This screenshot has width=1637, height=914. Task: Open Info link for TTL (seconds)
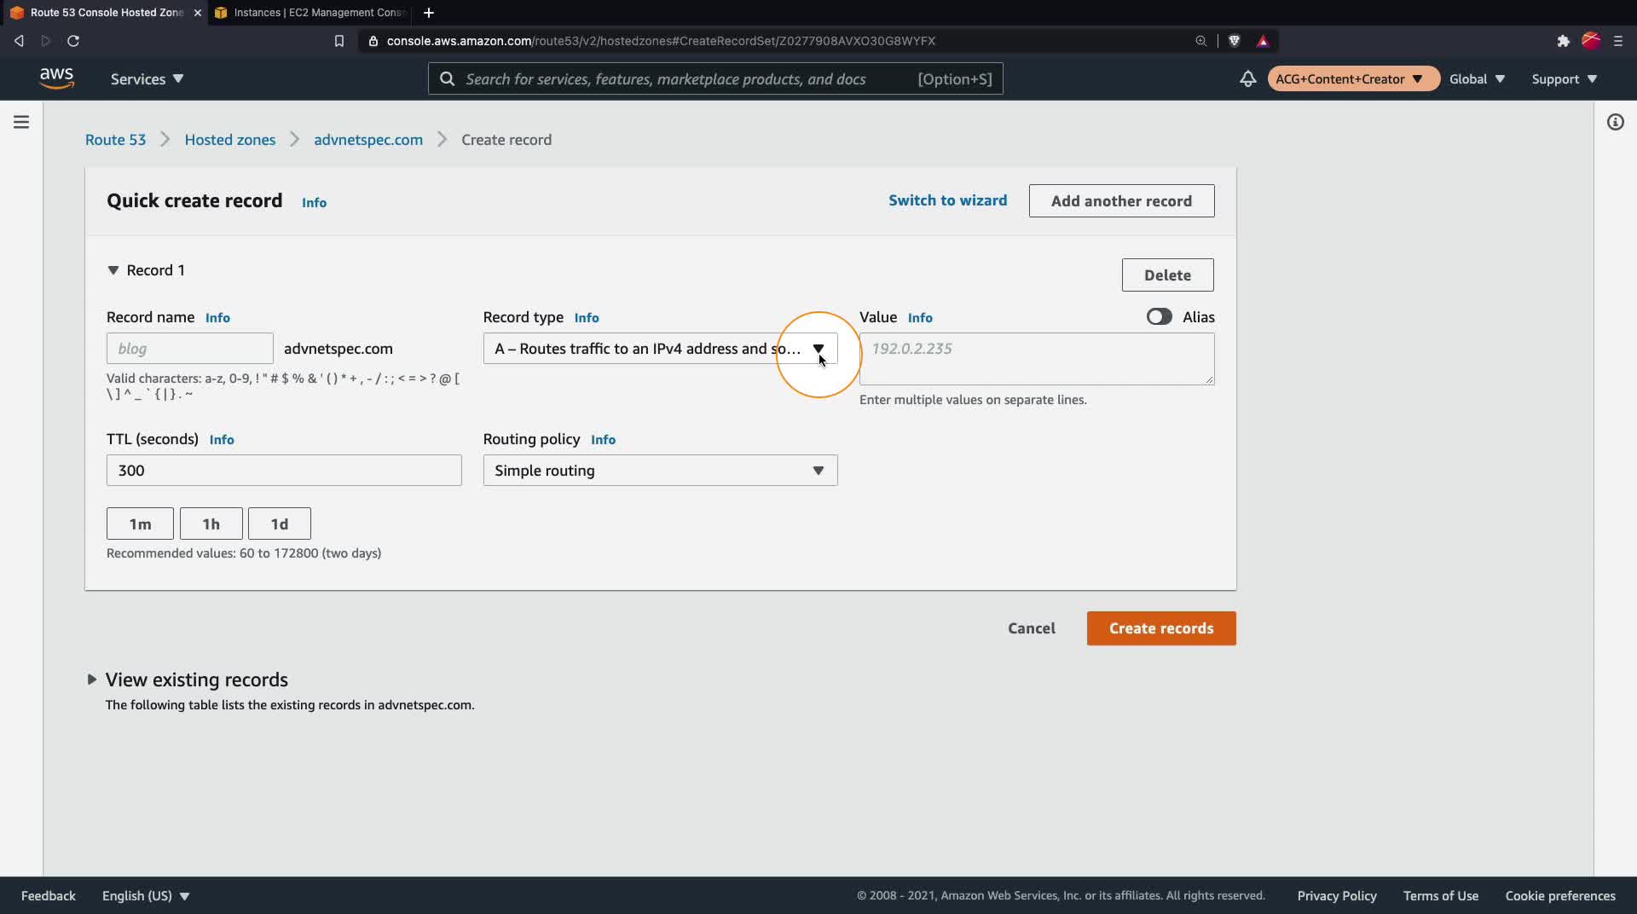[x=222, y=440]
